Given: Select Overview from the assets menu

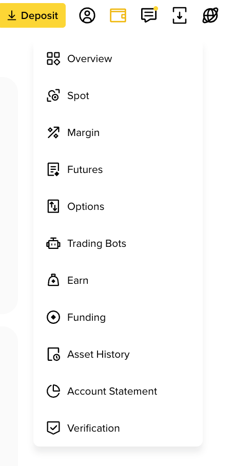Looking at the screenshot, I should (x=118, y=59).
